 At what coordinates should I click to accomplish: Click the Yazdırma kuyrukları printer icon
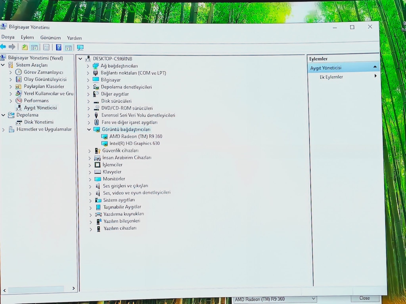click(x=98, y=214)
